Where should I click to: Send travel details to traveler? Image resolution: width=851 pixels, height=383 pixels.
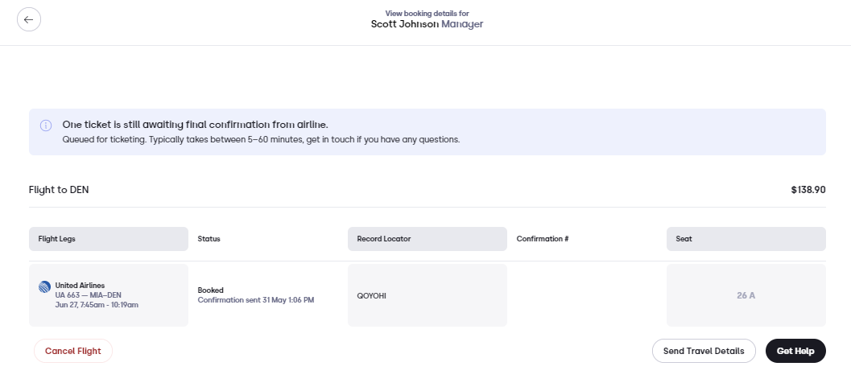704,351
